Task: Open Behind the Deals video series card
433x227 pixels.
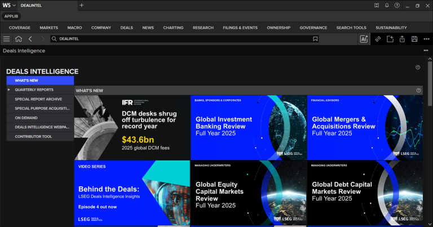Action: (132, 193)
